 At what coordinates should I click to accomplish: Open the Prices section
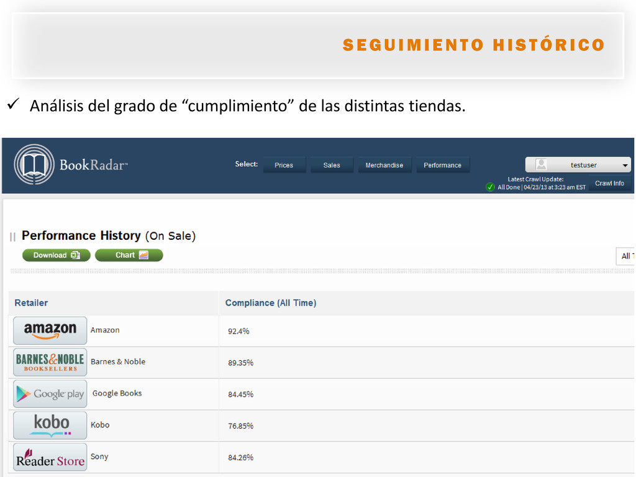(x=284, y=165)
